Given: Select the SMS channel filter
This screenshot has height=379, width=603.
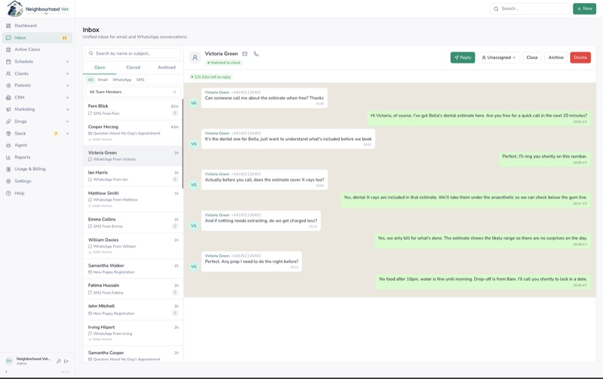Looking at the screenshot, I should (x=140, y=80).
